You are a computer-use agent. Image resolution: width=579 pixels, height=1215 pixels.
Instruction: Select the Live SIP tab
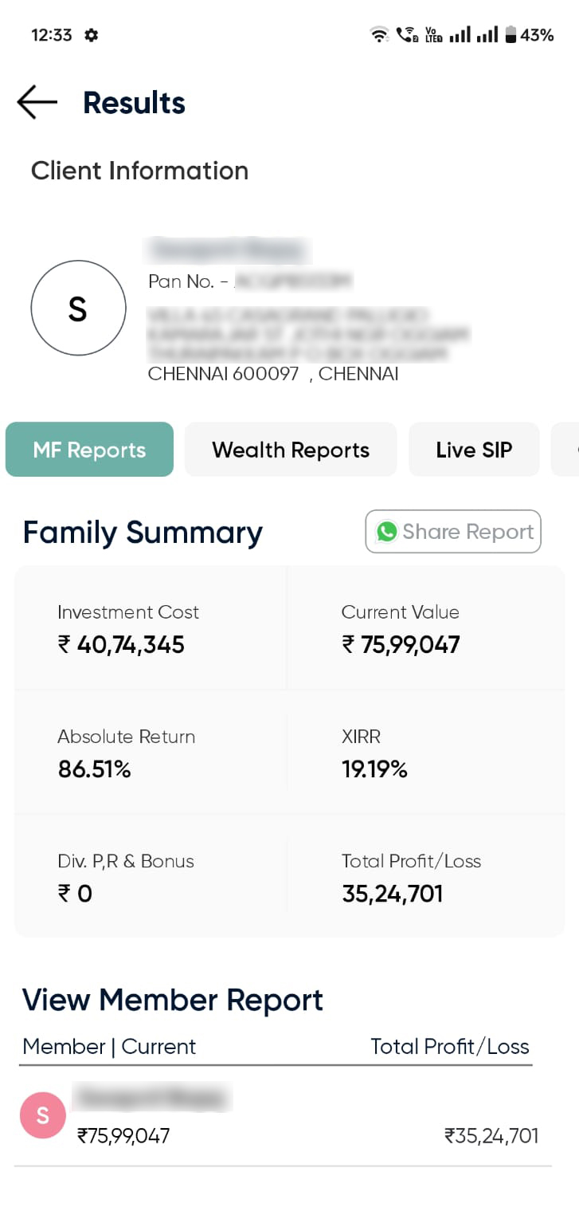coord(474,450)
